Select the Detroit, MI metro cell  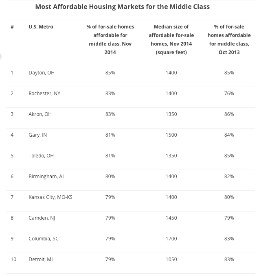coord(40,260)
